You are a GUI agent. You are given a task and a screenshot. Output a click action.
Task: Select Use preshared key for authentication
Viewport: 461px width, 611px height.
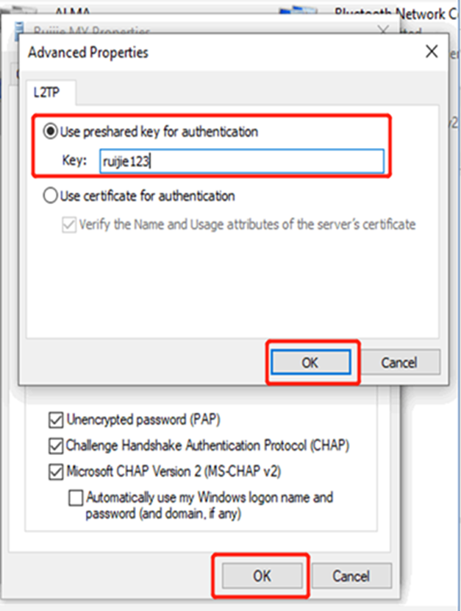[51, 132]
